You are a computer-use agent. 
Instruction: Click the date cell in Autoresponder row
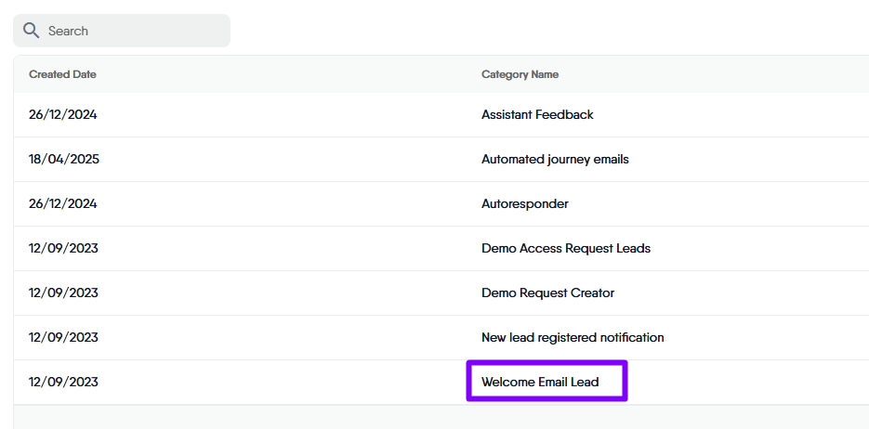click(62, 204)
